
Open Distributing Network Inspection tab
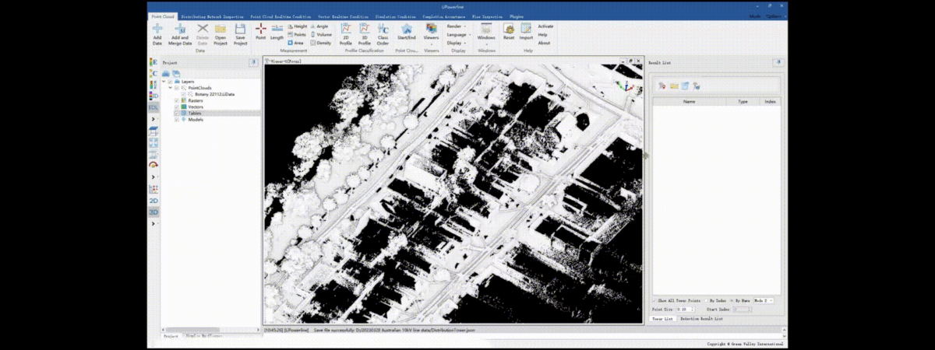coord(212,16)
